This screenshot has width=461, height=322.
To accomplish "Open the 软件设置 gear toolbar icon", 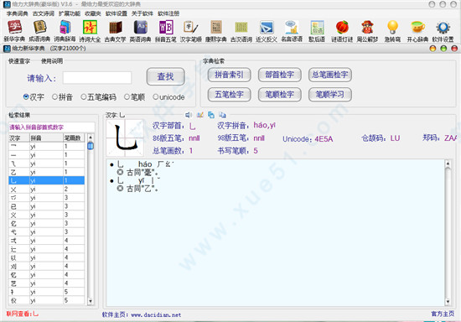I will (443, 31).
